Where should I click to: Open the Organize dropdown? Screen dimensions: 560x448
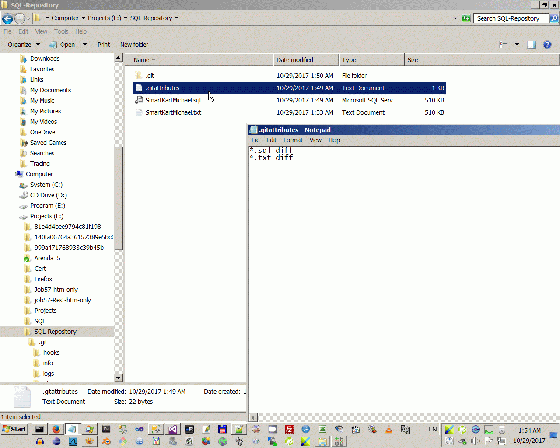24,45
